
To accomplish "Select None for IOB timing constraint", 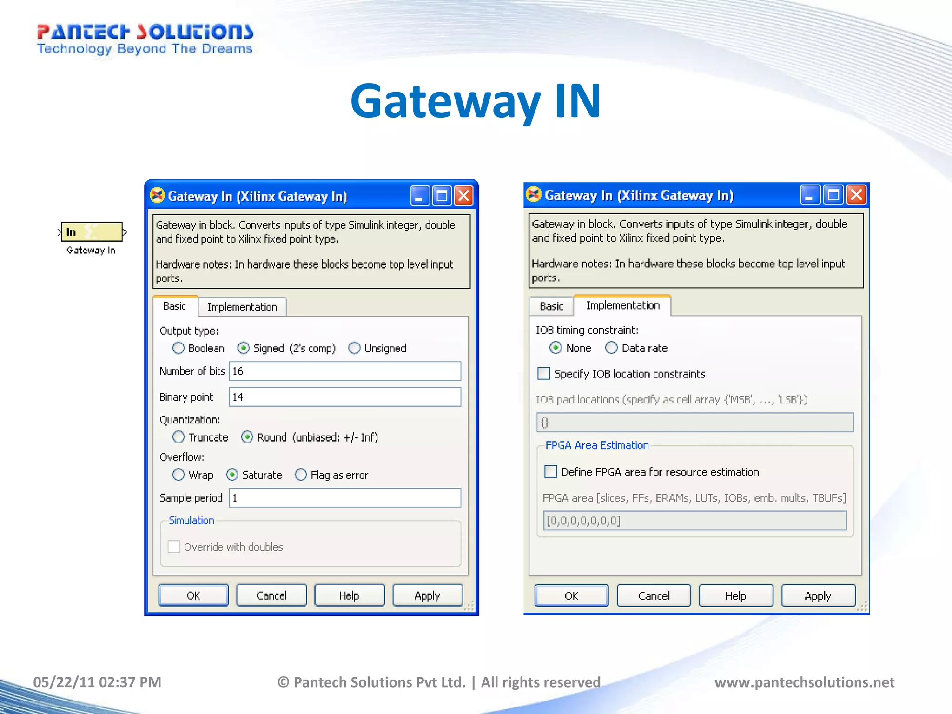I will tap(555, 348).
